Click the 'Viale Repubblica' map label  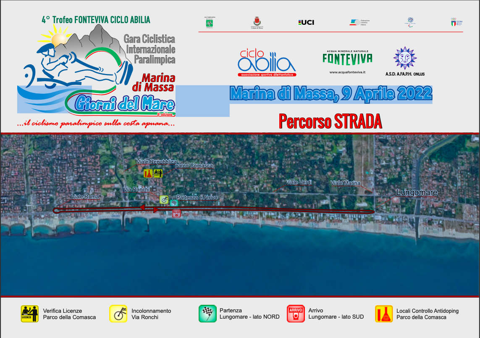(x=156, y=161)
